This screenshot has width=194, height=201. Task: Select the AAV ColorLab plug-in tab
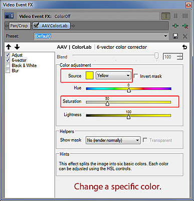click(x=51, y=26)
